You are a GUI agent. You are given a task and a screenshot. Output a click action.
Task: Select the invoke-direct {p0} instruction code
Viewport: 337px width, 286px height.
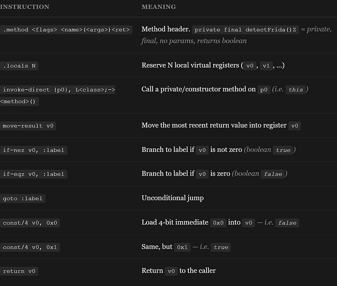58,95
